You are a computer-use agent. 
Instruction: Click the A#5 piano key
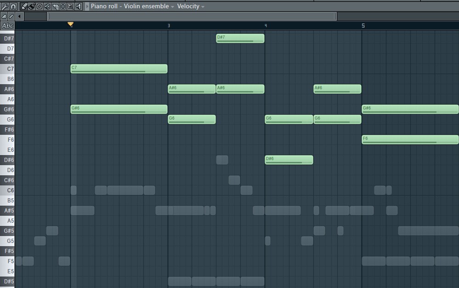coord(7,211)
